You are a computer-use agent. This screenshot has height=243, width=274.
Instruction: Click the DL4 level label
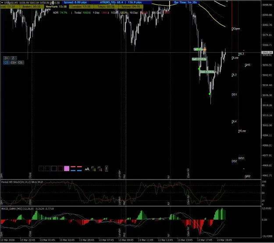coord(234,121)
